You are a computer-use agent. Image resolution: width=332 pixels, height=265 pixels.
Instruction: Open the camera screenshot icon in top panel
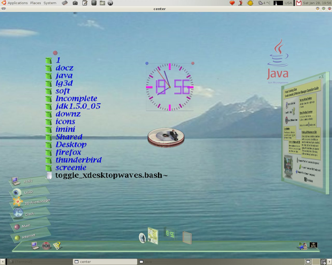[x=75, y=3]
